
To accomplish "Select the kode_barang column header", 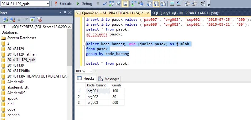I will (x=98, y=85).
